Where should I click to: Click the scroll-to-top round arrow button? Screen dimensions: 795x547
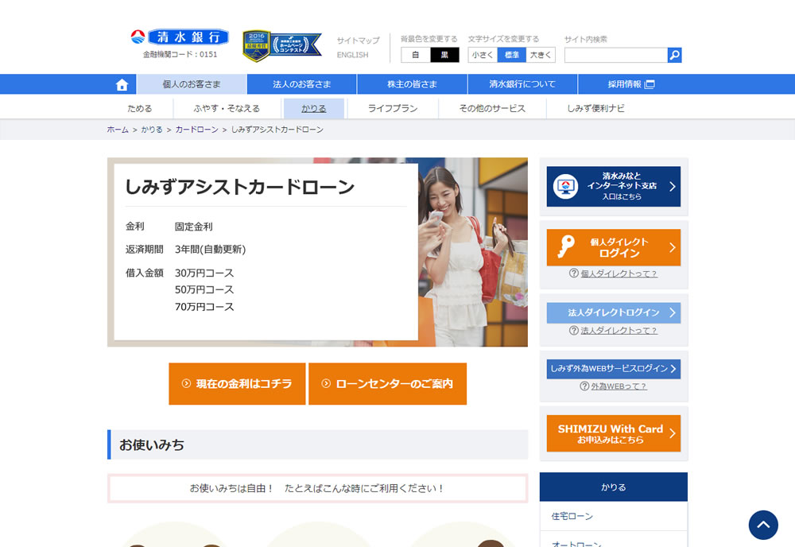click(763, 525)
